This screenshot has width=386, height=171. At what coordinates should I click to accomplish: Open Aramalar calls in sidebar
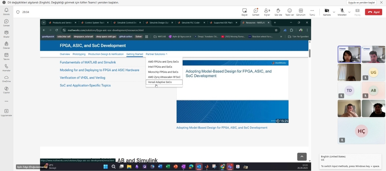(x=6, y=67)
